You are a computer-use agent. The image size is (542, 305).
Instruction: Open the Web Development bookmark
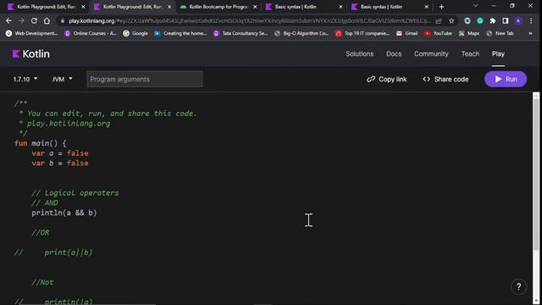pyautogui.click(x=32, y=33)
